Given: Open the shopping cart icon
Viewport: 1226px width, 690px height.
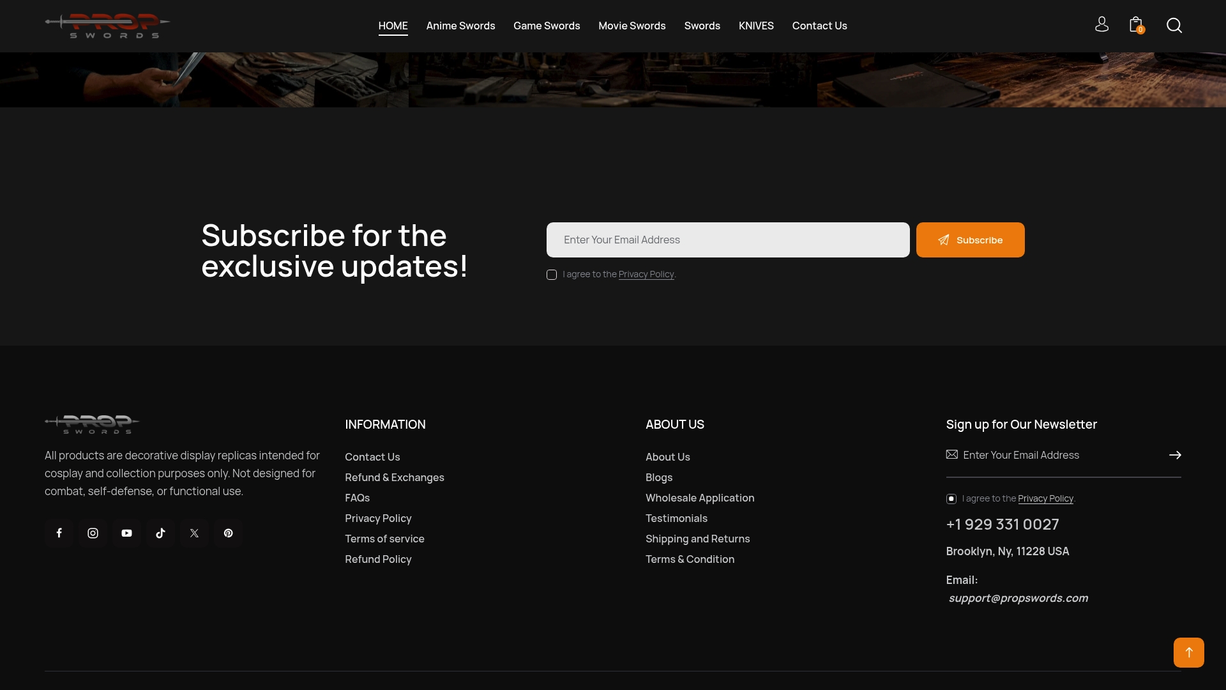Looking at the screenshot, I should (x=1136, y=25).
